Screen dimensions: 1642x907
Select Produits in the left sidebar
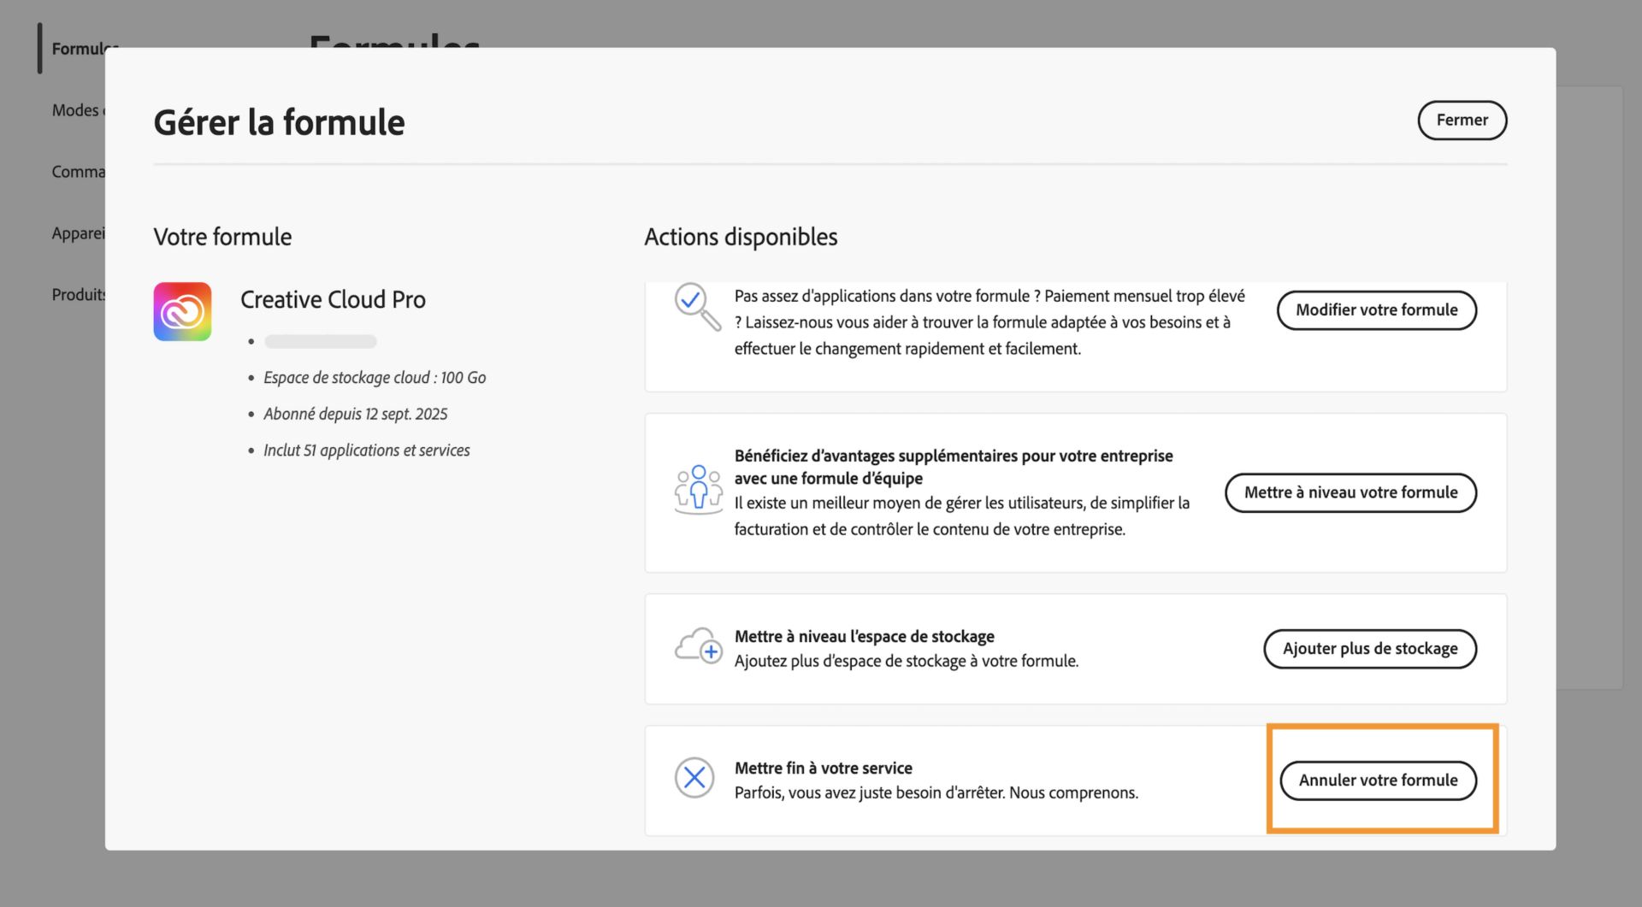tap(78, 295)
